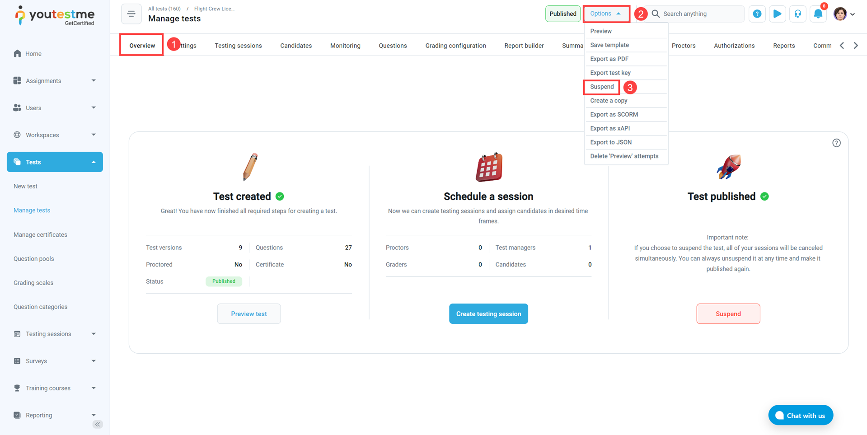This screenshot has width=867, height=435.
Task: Expand the Workspaces sidebar section
Action: [55, 135]
